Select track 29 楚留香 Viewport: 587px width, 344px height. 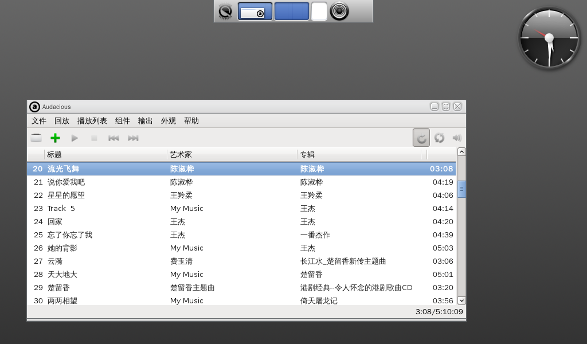pos(241,287)
